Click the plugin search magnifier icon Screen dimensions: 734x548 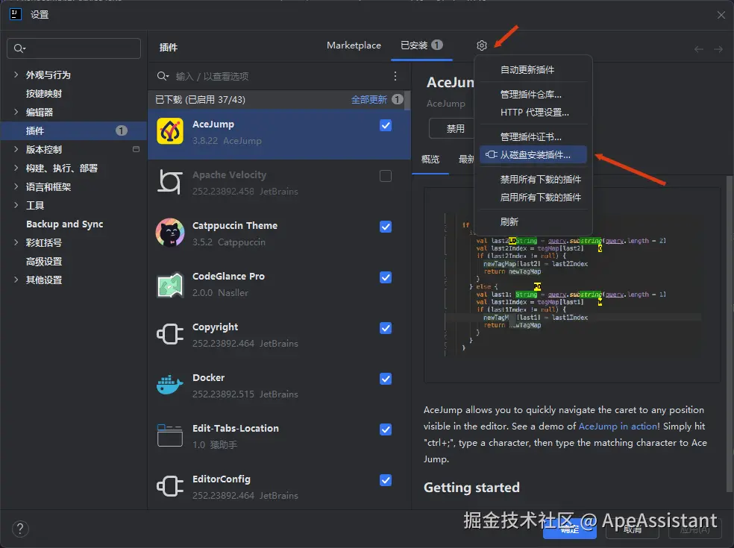[x=163, y=76]
